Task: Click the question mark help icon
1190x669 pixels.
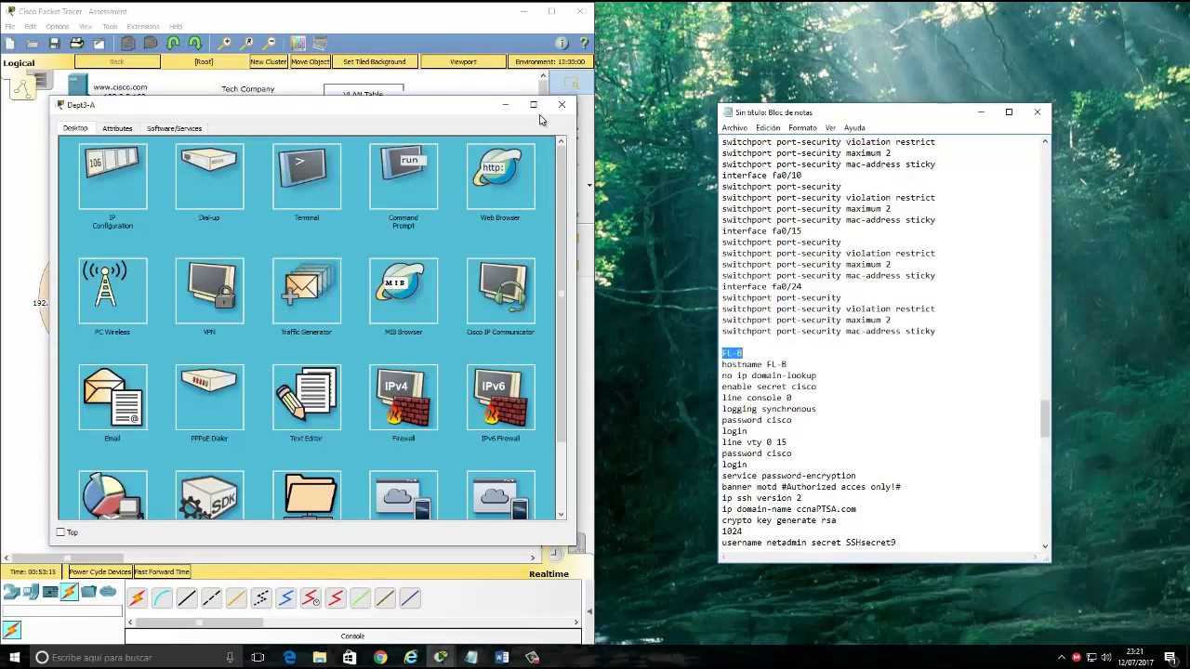Action: point(584,44)
